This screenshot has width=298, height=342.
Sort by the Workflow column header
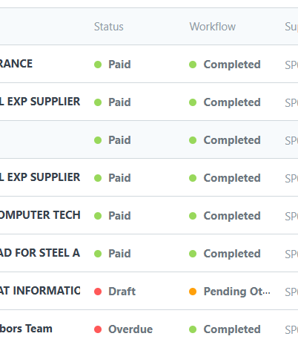click(x=213, y=27)
